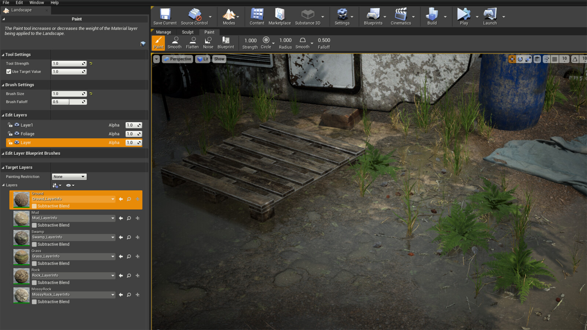The image size is (587, 330).
Task: Activate the rotate gizmo in viewport
Action: coord(520,59)
